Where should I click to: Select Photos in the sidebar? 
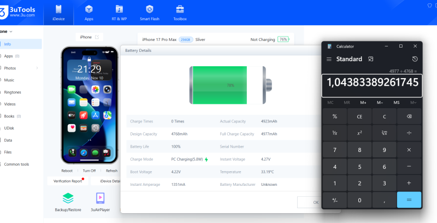pos(10,68)
